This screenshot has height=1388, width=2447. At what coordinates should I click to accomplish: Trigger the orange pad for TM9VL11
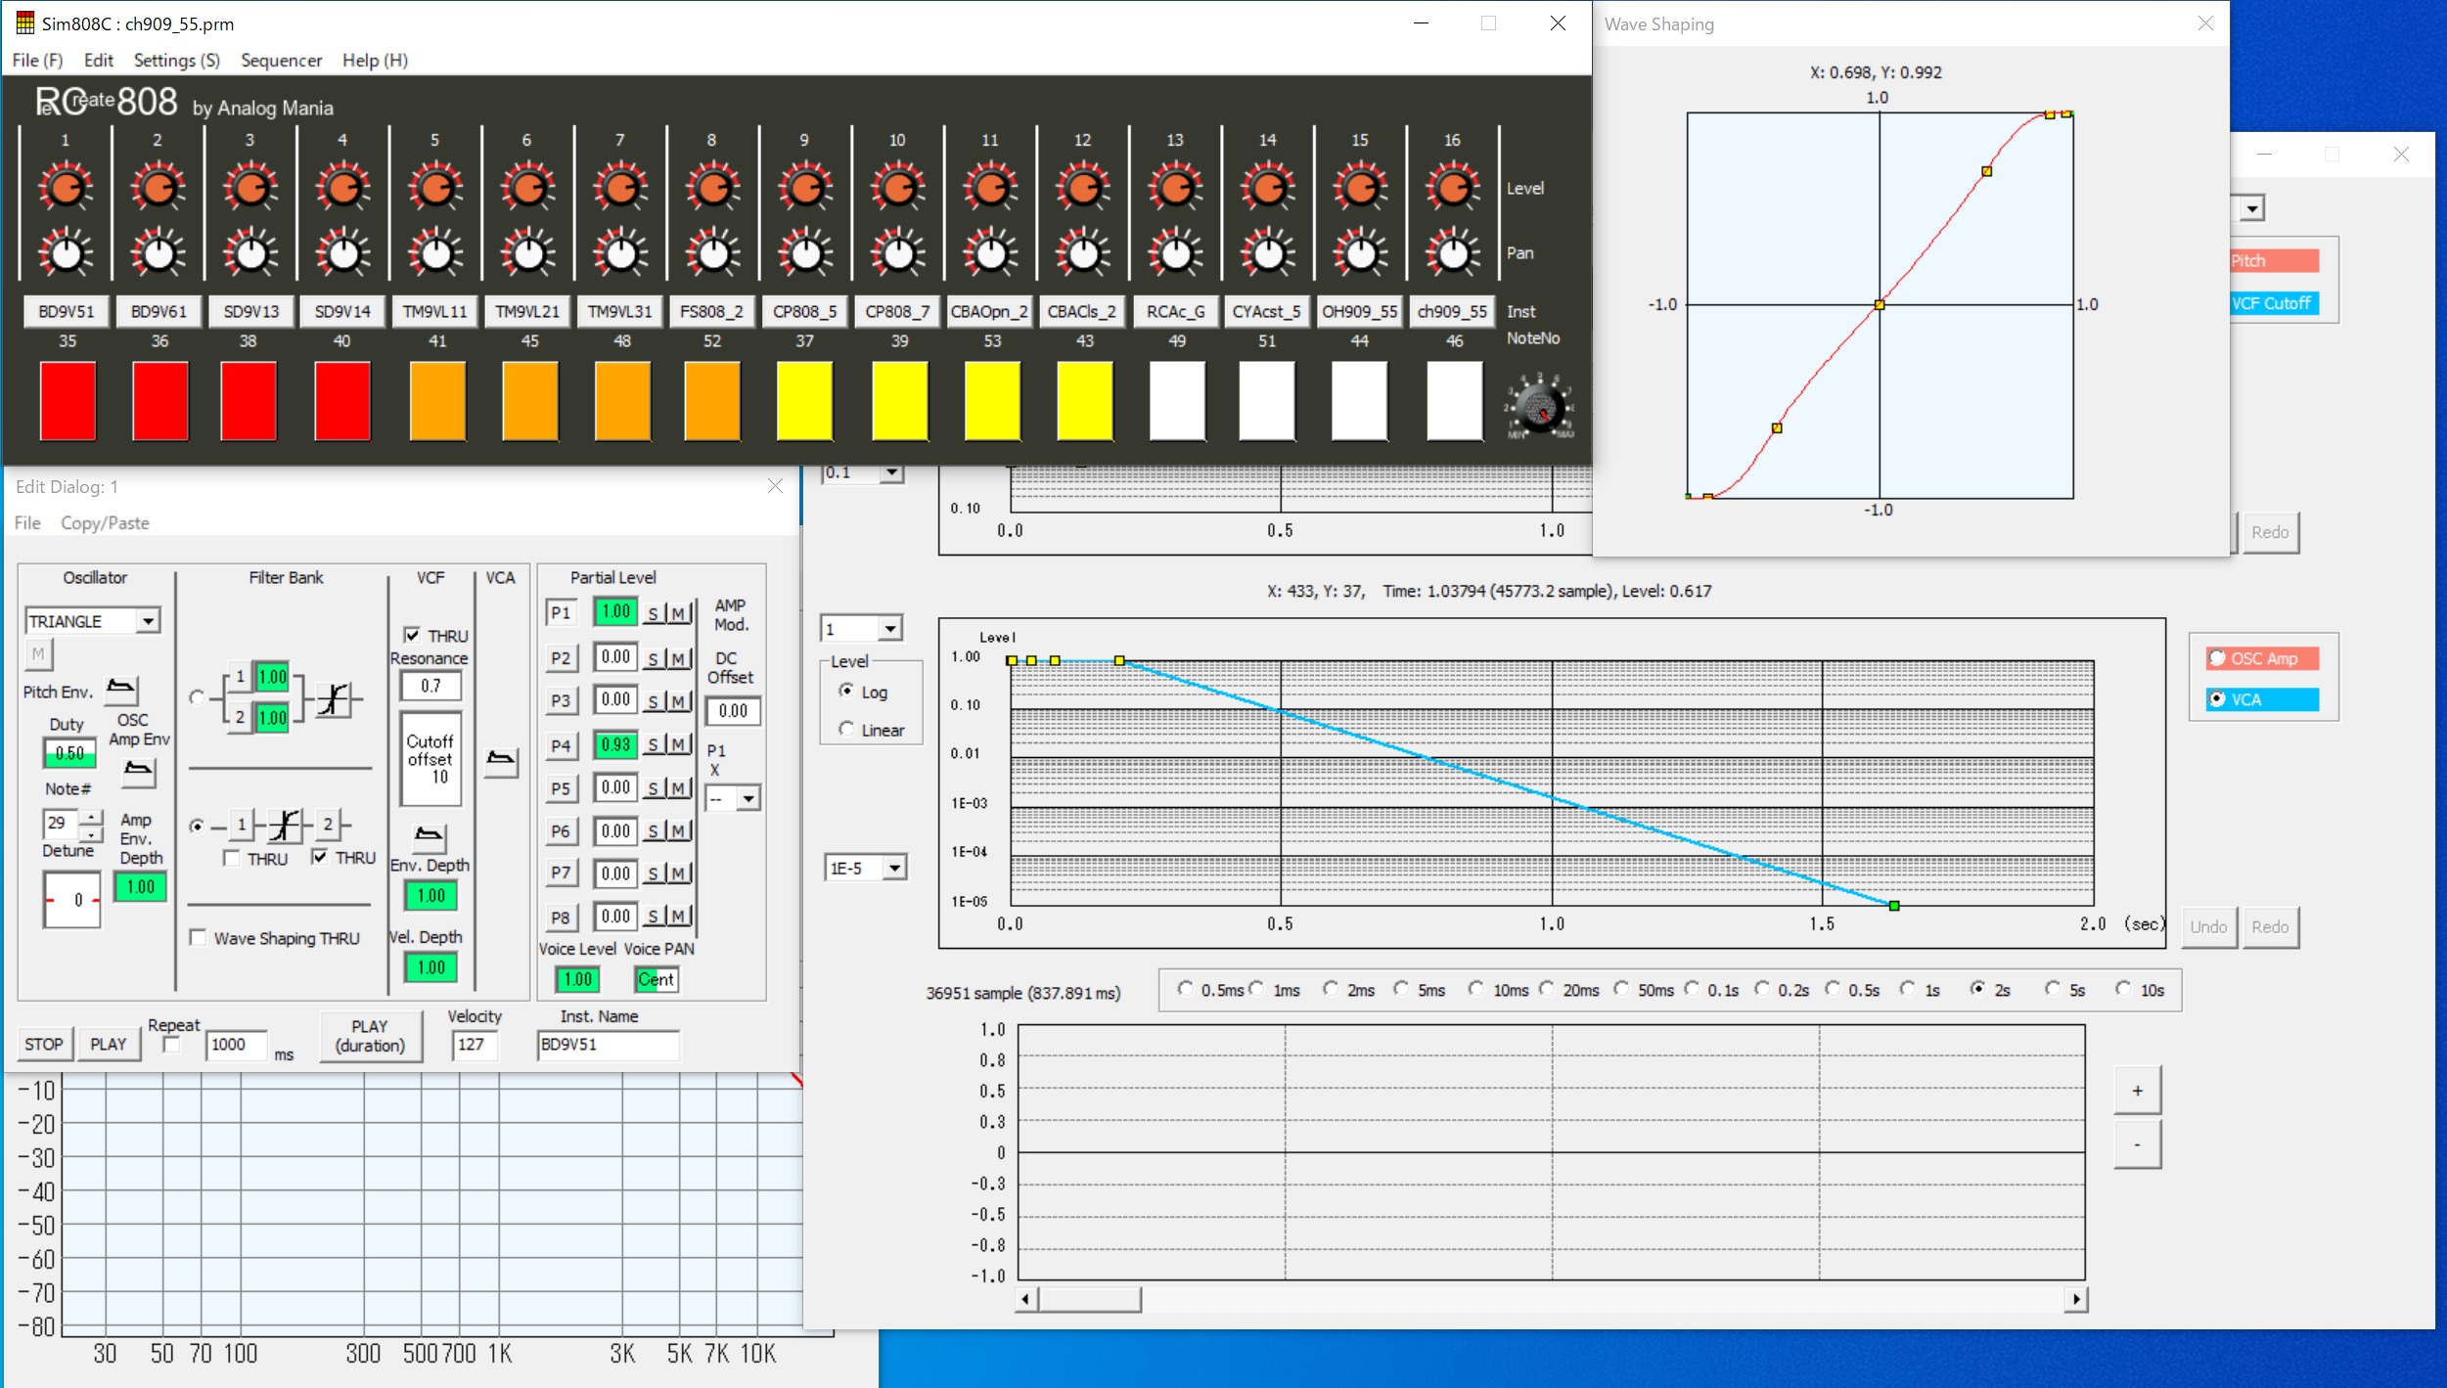click(437, 401)
